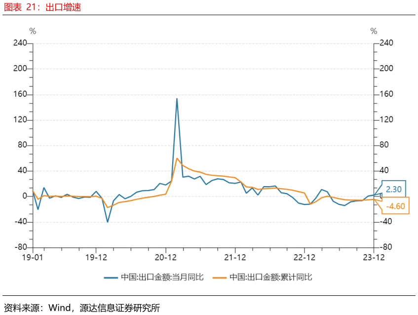The height and width of the screenshot is (315, 418).
Task: Click the orange "-4.60" value callout
Action: pos(396,206)
